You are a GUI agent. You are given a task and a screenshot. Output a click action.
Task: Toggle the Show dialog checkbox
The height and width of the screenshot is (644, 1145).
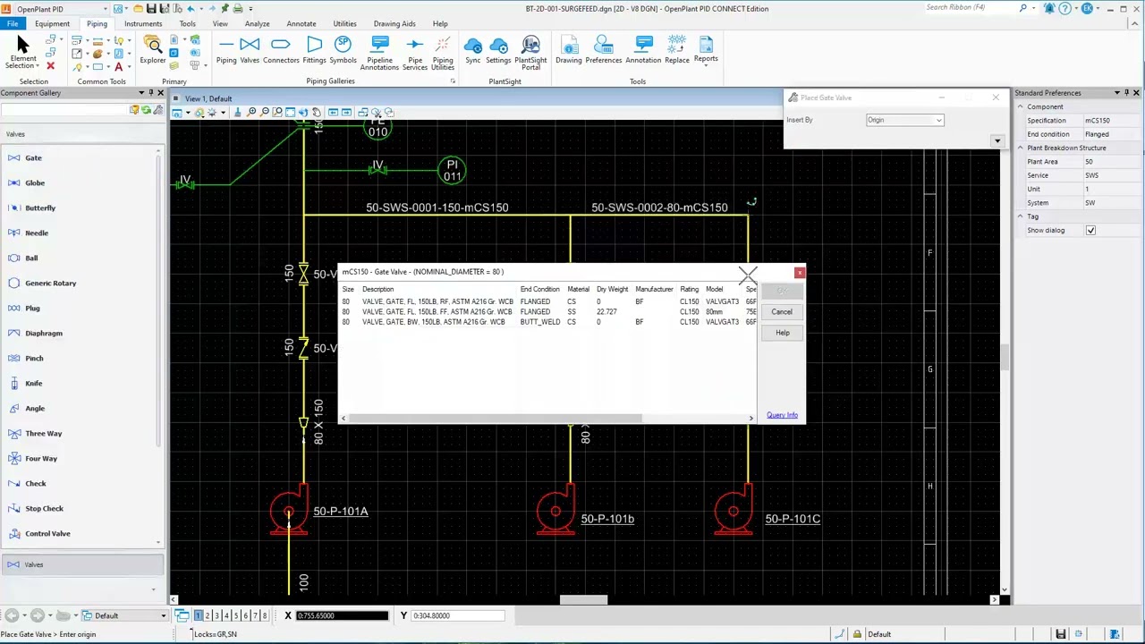click(x=1090, y=230)
